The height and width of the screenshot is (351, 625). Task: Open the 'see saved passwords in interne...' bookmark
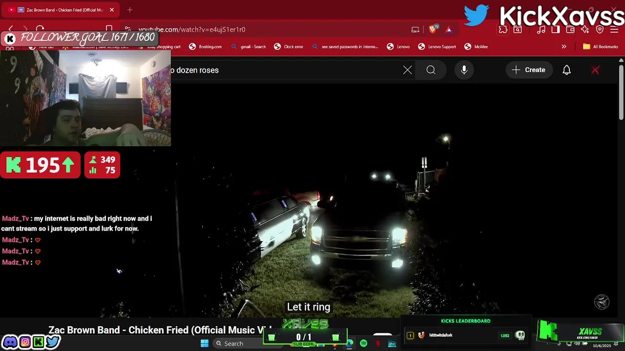point(344,47)
